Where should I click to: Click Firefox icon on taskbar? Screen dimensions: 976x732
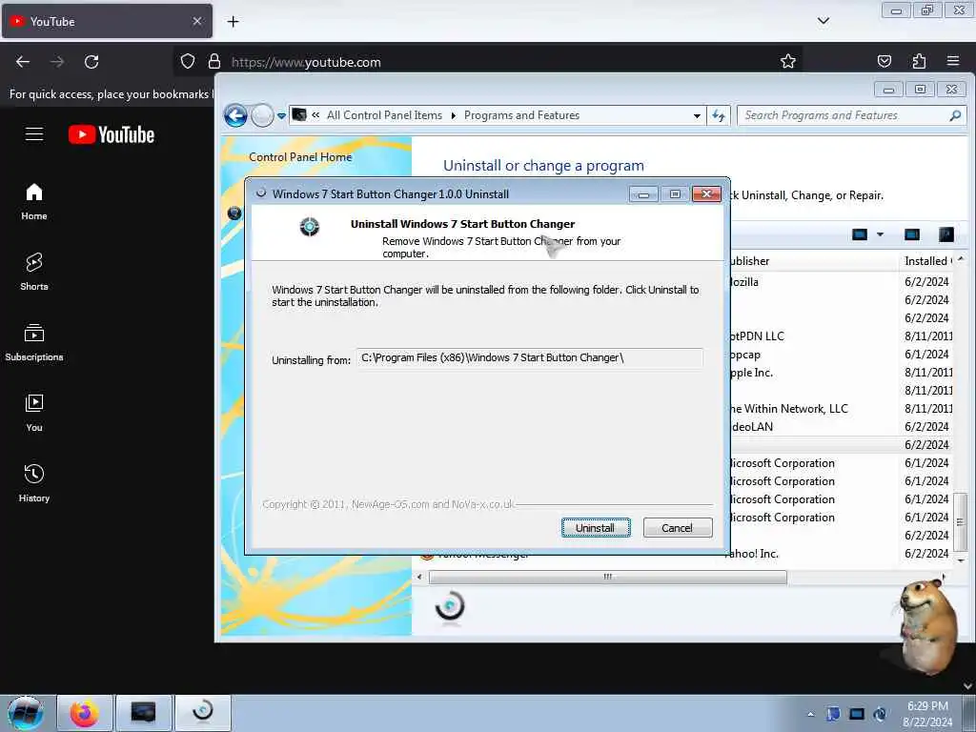[85, 713]
